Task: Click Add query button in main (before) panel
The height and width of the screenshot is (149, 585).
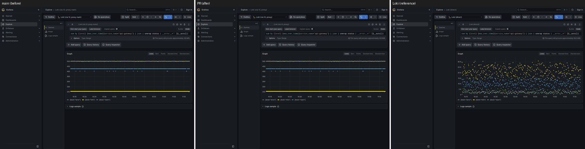Action: point(74,45)
